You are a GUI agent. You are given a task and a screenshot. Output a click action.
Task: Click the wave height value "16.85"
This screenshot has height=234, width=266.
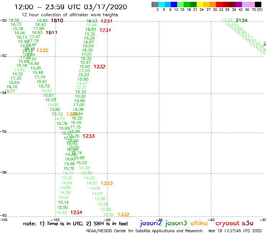(42, 21)
